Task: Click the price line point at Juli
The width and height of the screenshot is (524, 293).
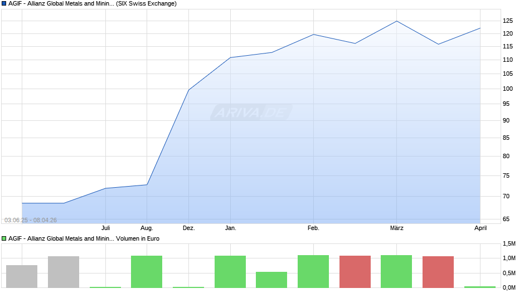Action: [105, 188]
